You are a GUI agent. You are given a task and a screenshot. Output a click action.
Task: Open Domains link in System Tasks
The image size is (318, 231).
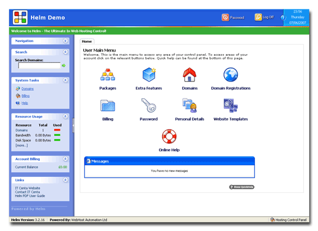(27, 88)
